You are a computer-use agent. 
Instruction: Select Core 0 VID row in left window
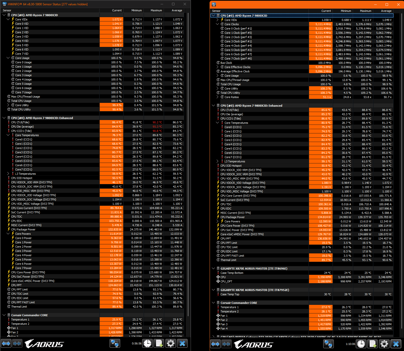point(93,24)
